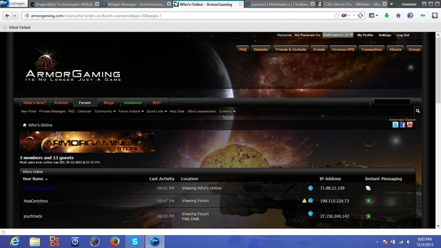Open a new browser tab with plus button
Screen dimensions: 441x248
[392, 4]
